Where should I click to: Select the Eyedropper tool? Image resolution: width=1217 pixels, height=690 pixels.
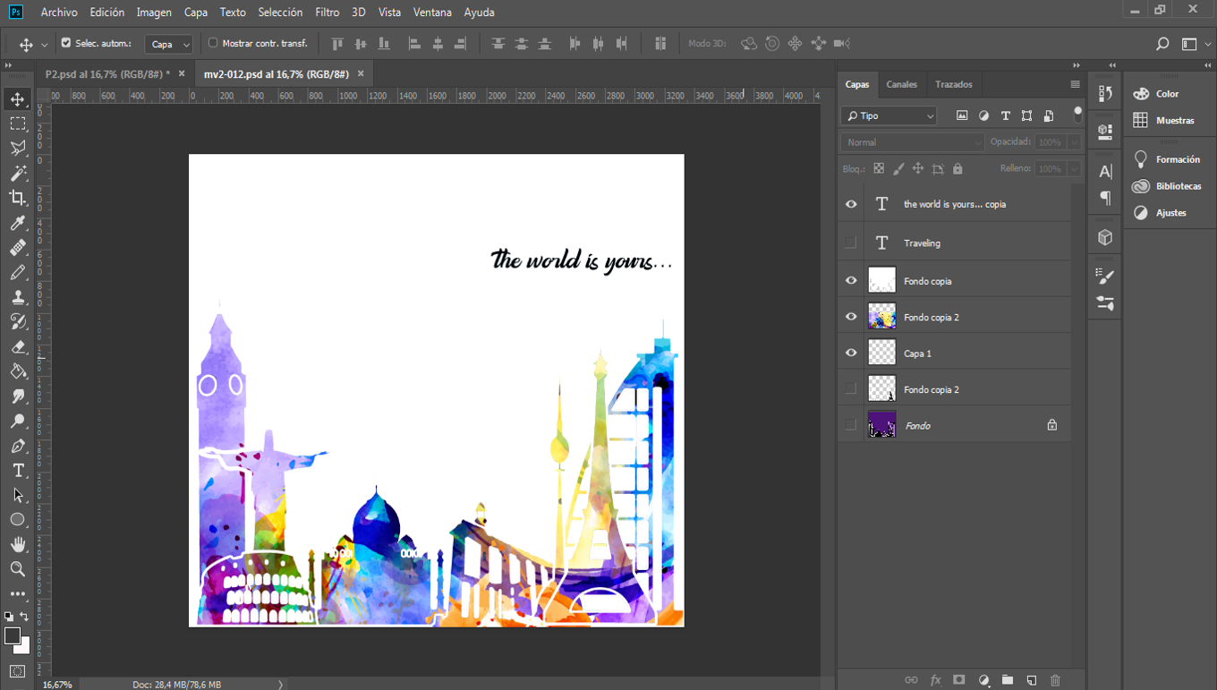[x=17, y=223]
